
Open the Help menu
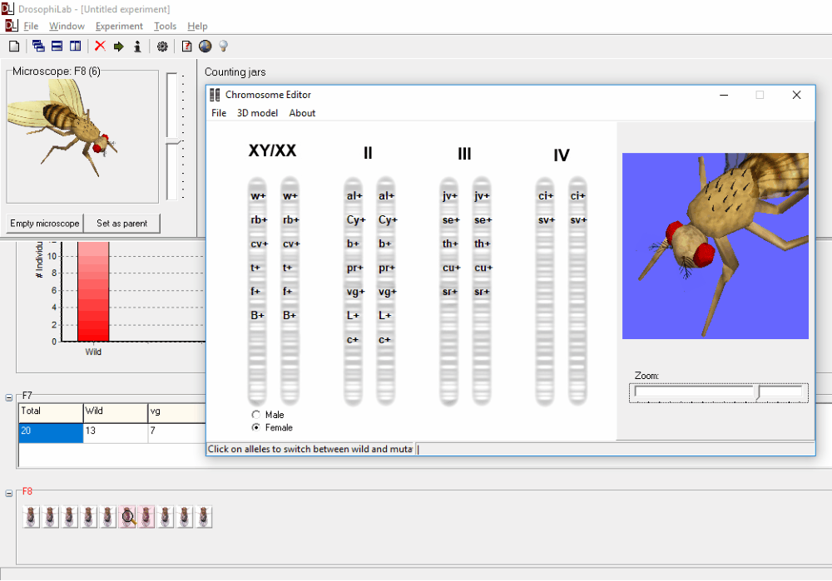[x=197, y=26]
